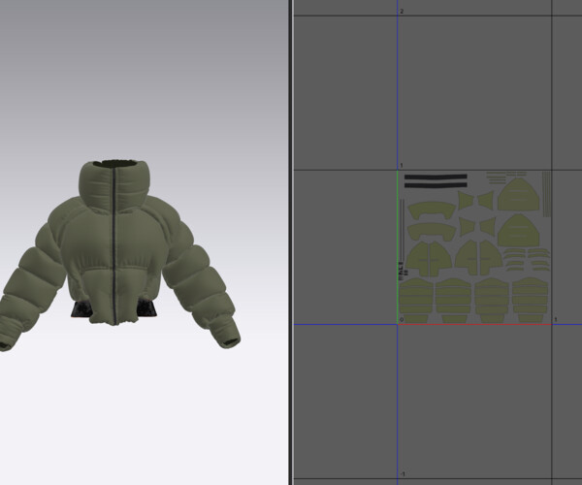
Task: Click the dark neck opening inside collar
Action: click(x=115, y=164)
